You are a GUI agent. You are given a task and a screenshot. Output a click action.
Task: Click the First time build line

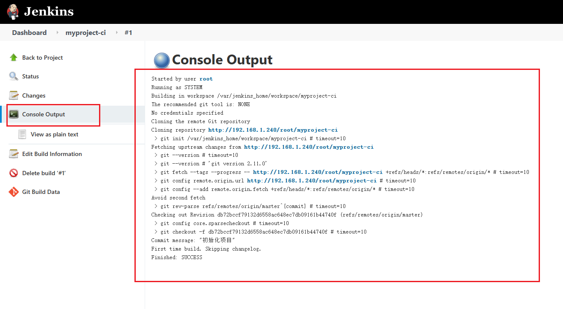tap(206, 249)
